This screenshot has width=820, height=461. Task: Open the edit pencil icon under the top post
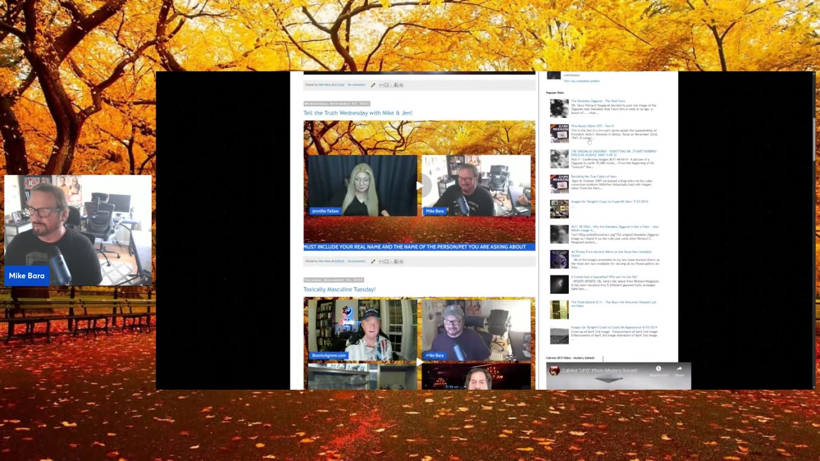(x=373, y=85)
